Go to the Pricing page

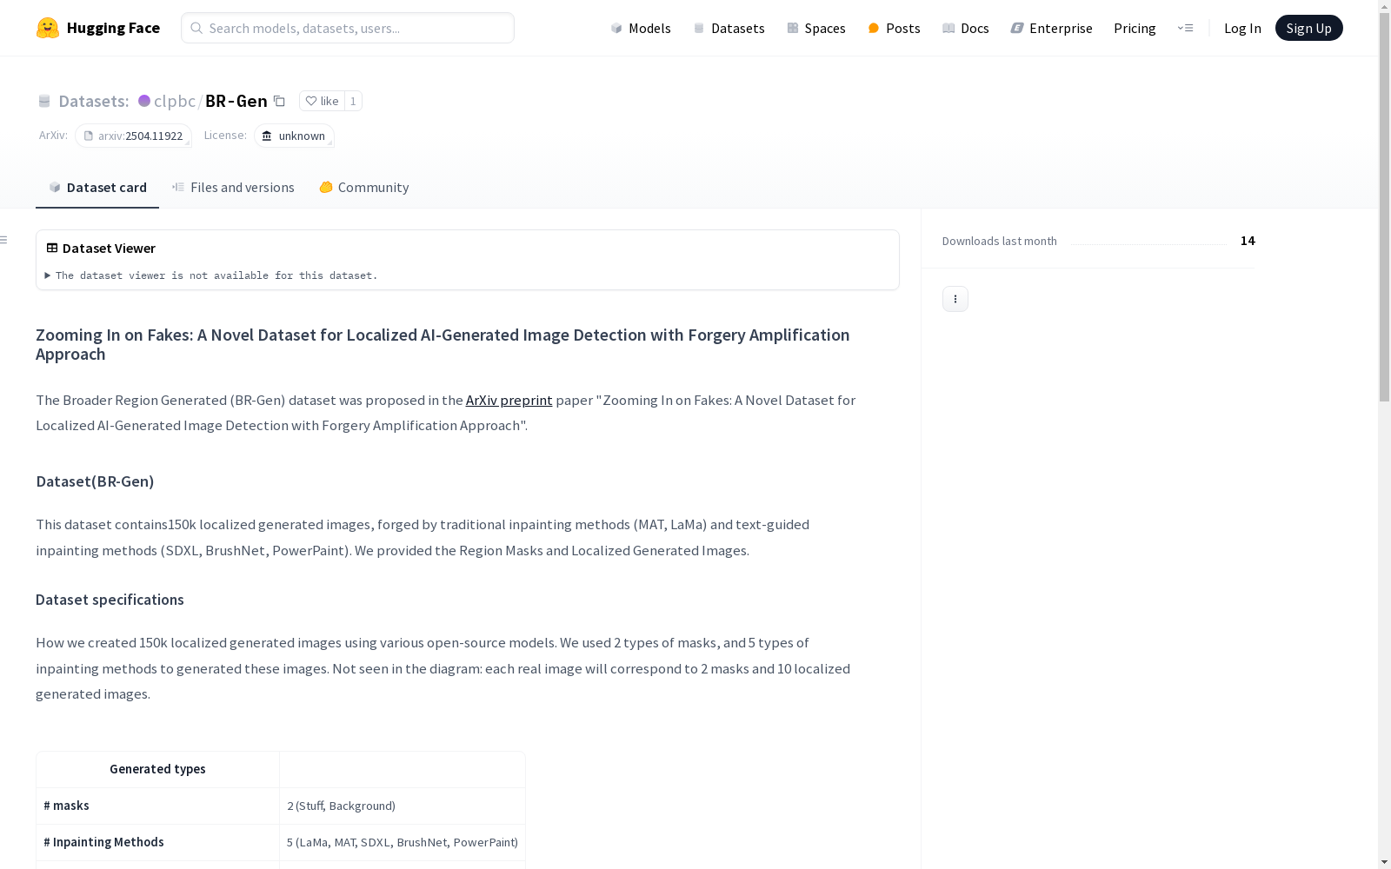tap(1135, 28)
